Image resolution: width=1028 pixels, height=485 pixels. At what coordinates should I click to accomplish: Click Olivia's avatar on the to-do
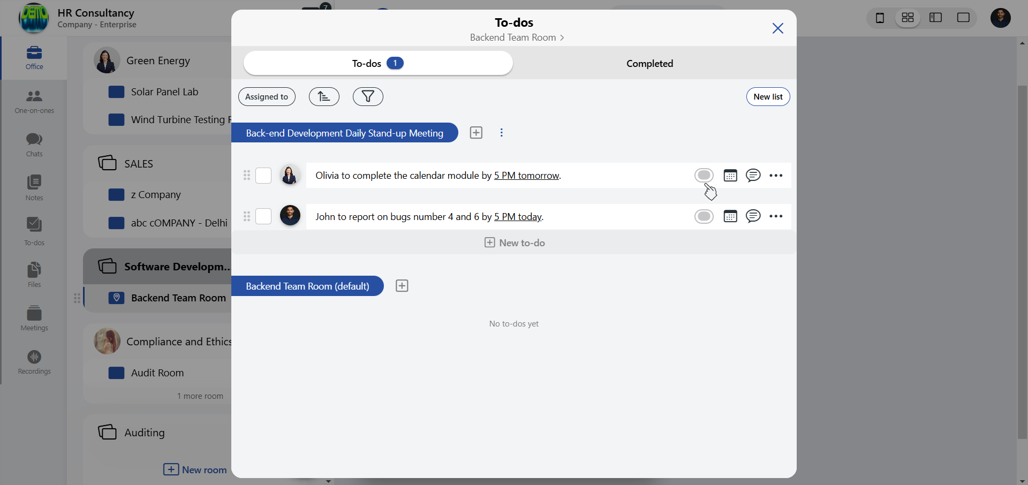(x=290, y=175)
